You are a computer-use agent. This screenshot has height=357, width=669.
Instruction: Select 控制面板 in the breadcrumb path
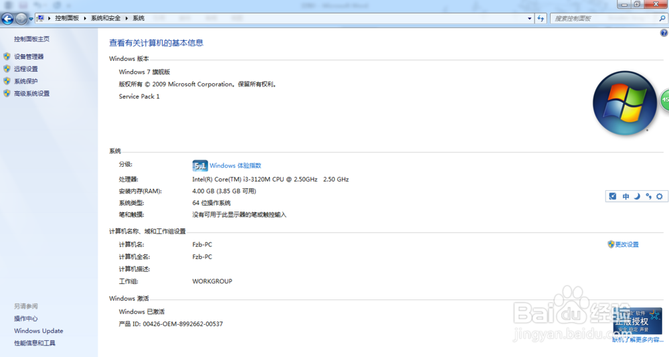coord(67,18)
